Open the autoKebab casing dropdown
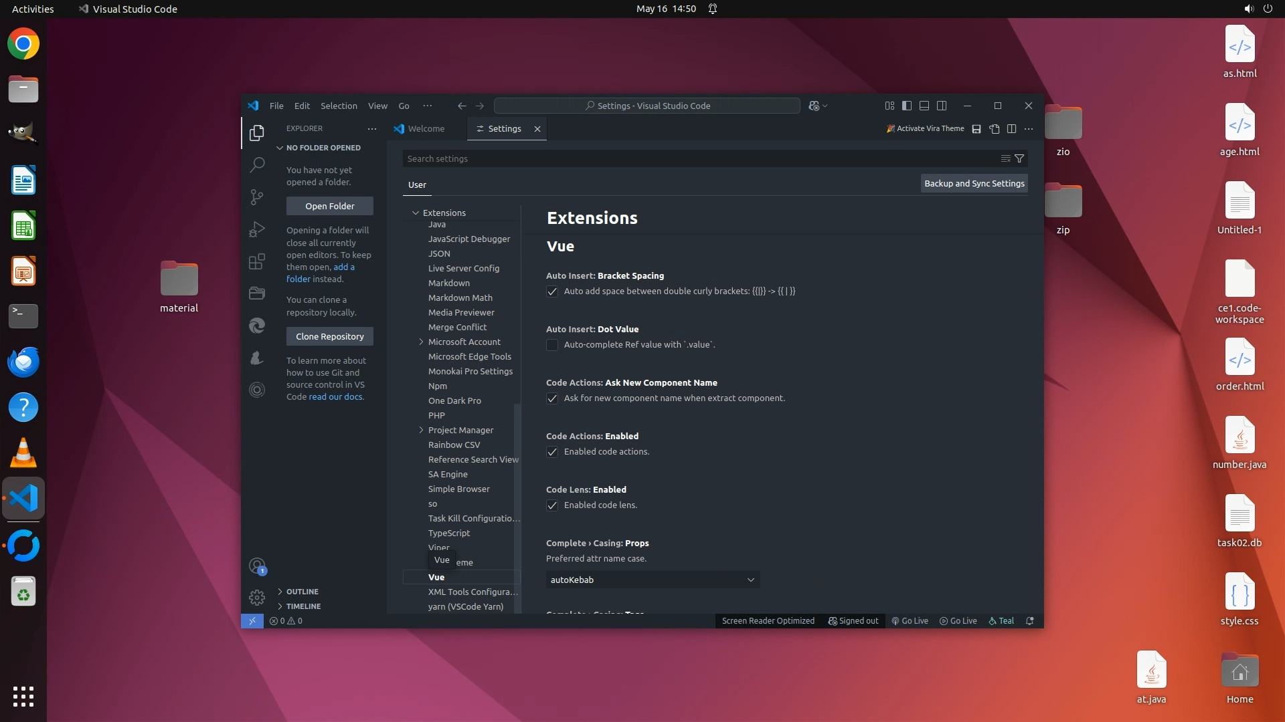This screenshot has height=722, width=1285. point(653,580)
